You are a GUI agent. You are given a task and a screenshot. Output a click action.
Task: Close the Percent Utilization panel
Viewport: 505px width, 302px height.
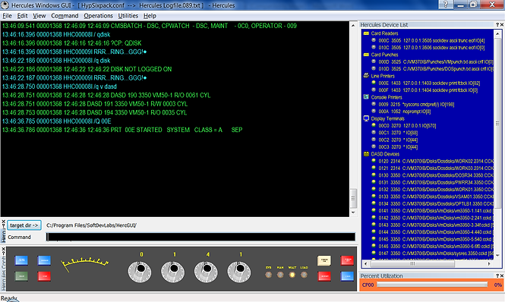coord(501,276)
